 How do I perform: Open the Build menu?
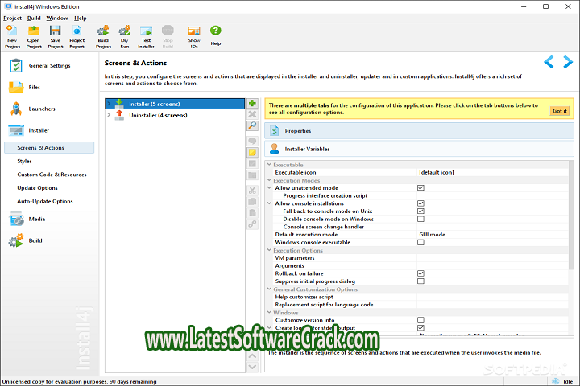click(x=34, y=18)
